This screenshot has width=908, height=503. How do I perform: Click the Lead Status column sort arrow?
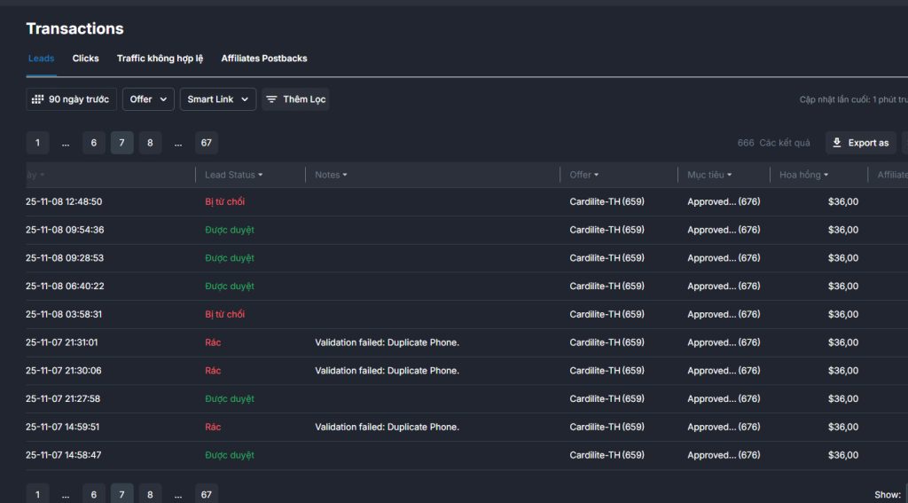click(x=260, y=176)
